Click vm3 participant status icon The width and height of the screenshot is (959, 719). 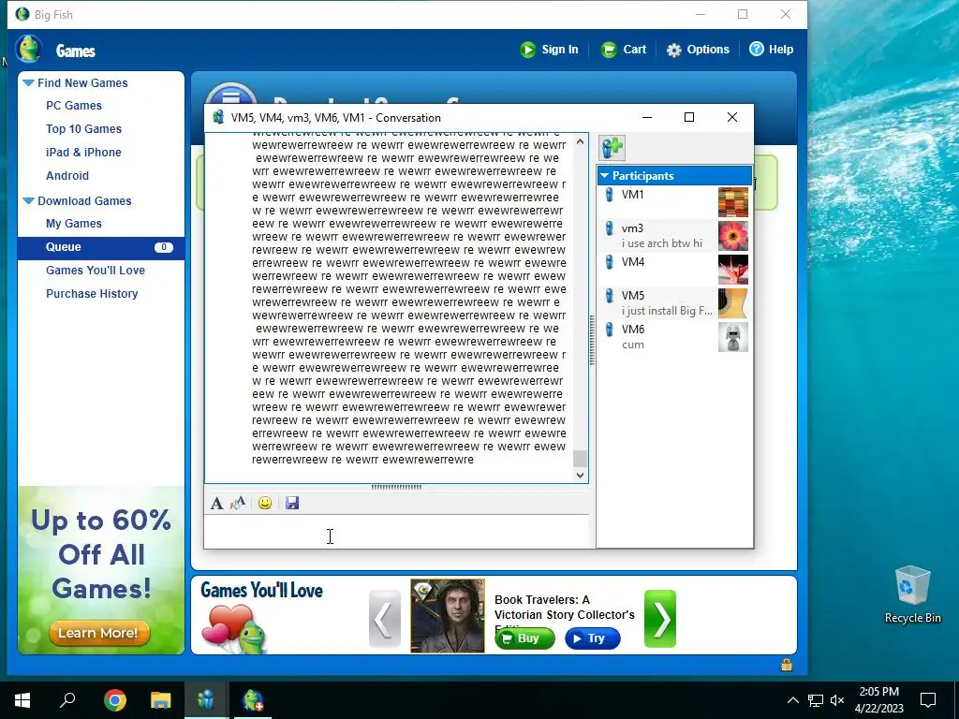coord(609,228)
